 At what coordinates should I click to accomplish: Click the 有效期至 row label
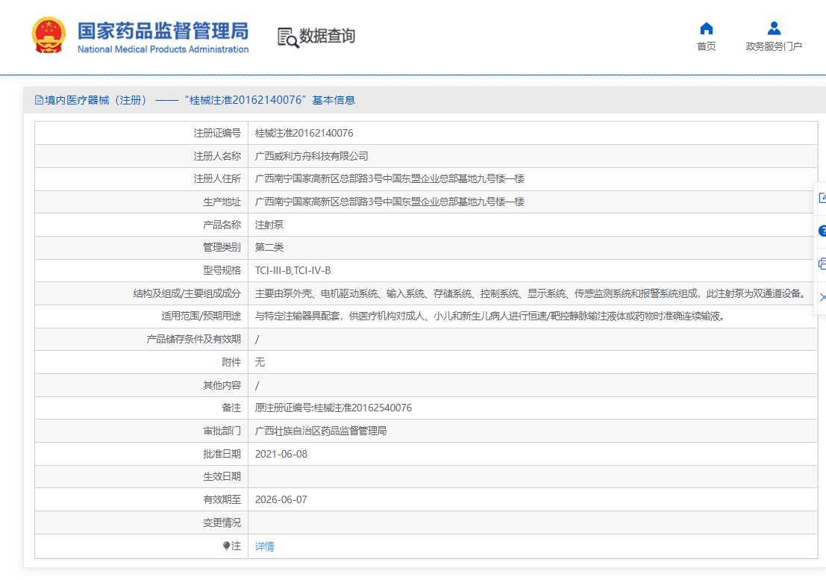click(222, 499)
